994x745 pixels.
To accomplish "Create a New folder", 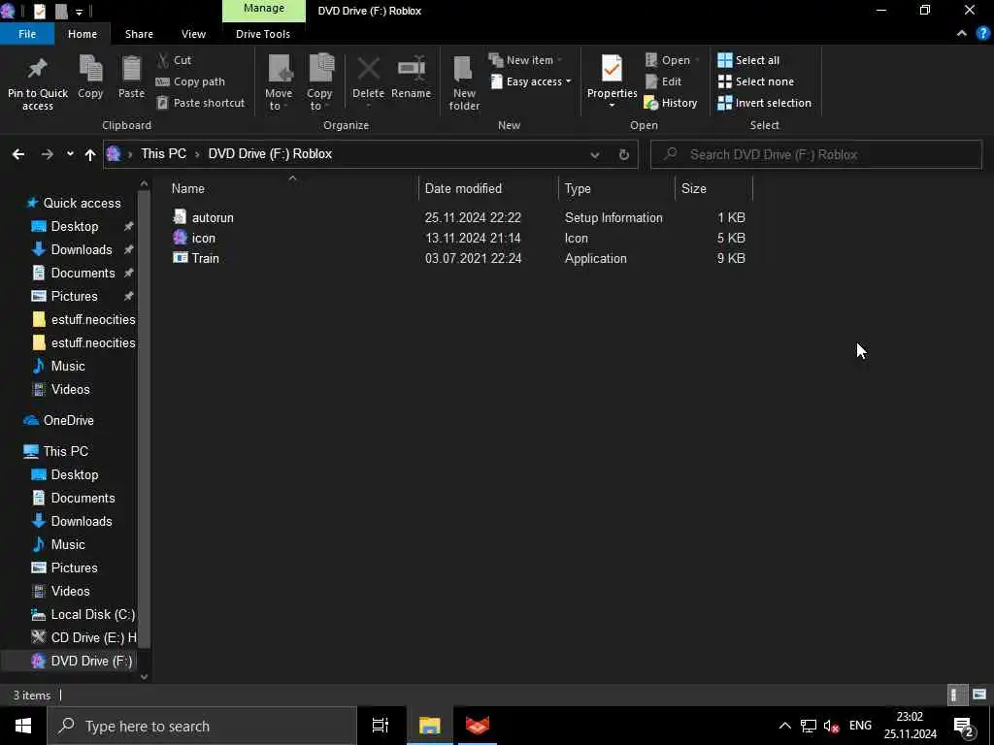I will coord(464,83).
